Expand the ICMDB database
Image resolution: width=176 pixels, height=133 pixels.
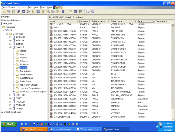click(10, 44)
